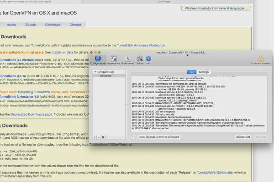Open Uninstalling Tunnelblick link

[33, 92]
